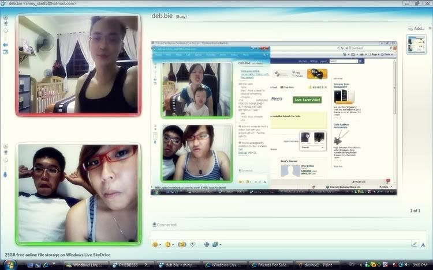
Task: Adjust the top video speaker volume slider
Action: pyautogui.click(x=6, y=35)
